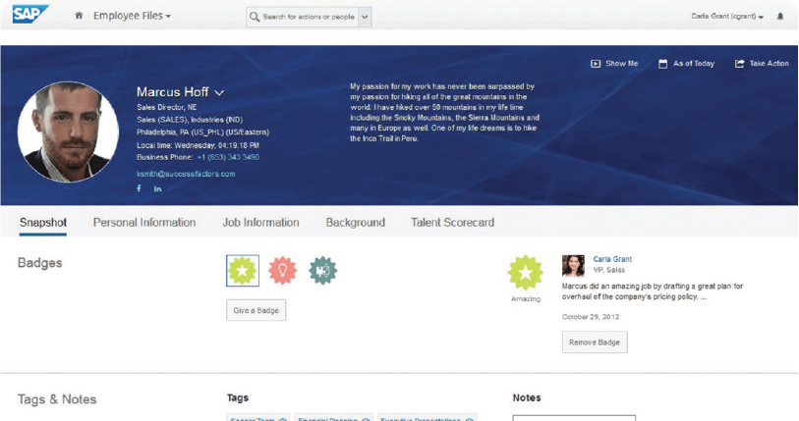799x421 pixels.
Task: Select the Snapshot tab
Action: point(43,223)
